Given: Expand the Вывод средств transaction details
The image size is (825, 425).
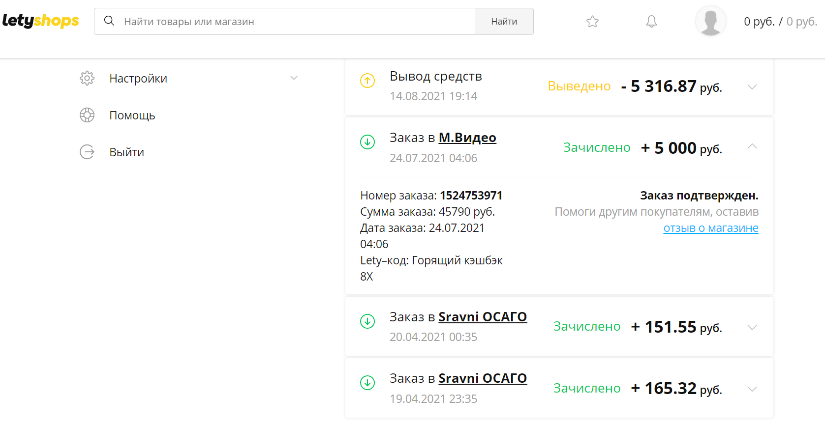Looking at the screenshot, I should [x=752, y=87].
